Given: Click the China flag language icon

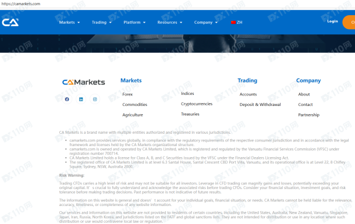Looking at the screenshot, I should click(x=233, y=22).
